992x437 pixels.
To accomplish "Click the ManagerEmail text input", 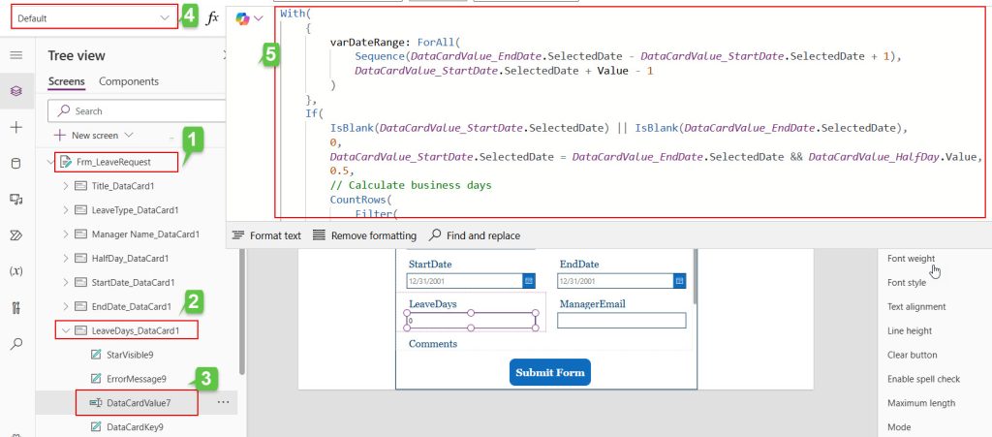I will 621,321.
